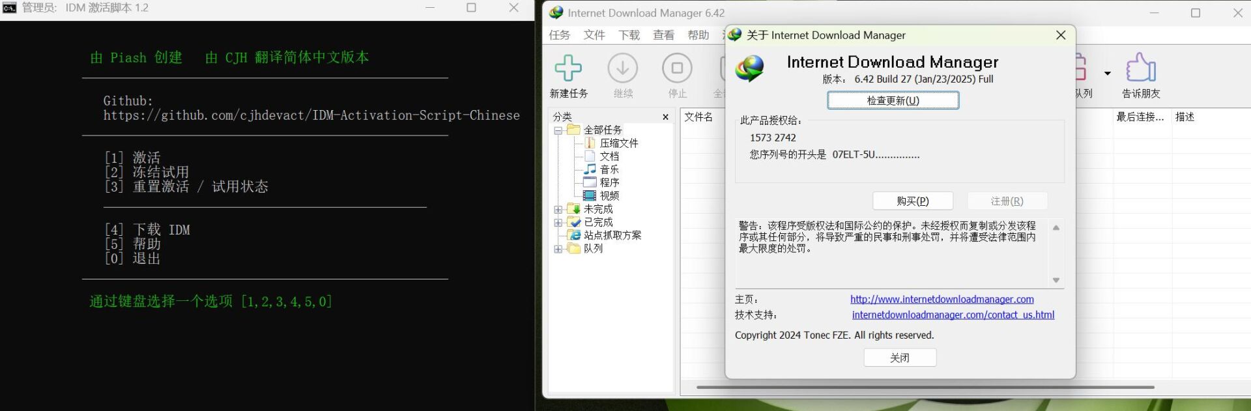1251x411 pixels.
Task: Click the Check for Updates (检查更新) button
Action: pyautogui.click(x=893, y=100)
